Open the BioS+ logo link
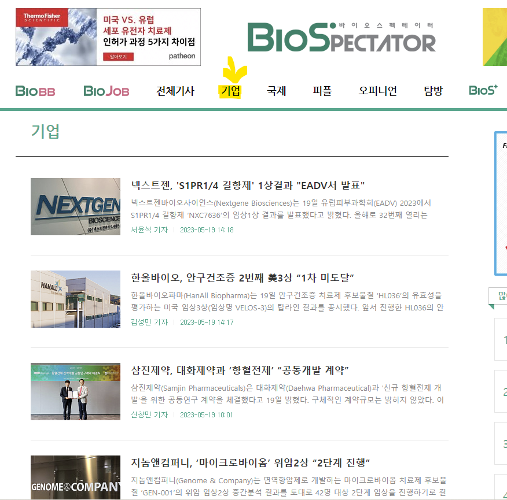Viewport: 507px width, 500px height. coord(483,90)
